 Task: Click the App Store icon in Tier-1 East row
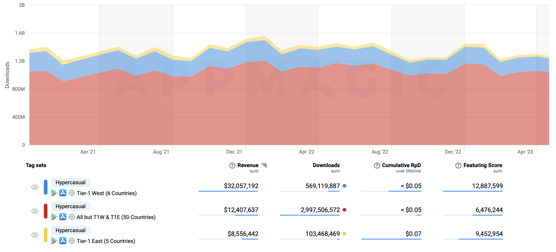[63, 241]
